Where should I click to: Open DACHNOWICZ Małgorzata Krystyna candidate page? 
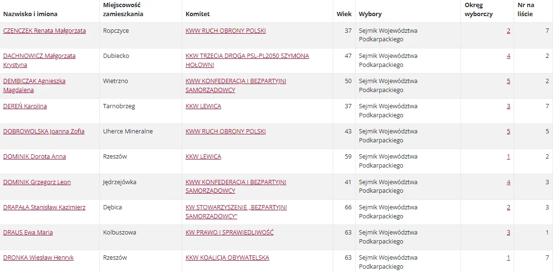pyautogui.click(x=39, y=60)
